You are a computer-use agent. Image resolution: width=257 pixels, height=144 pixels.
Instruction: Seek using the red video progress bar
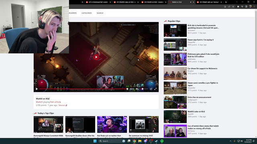coord(83,89)
